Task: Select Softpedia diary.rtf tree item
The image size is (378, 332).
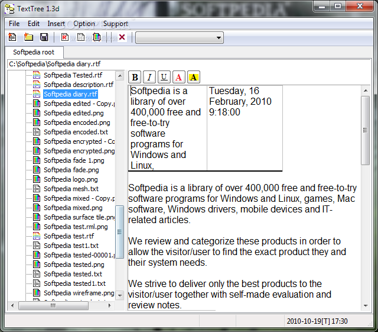Action: pyautogui.click(x=71, y=94)
